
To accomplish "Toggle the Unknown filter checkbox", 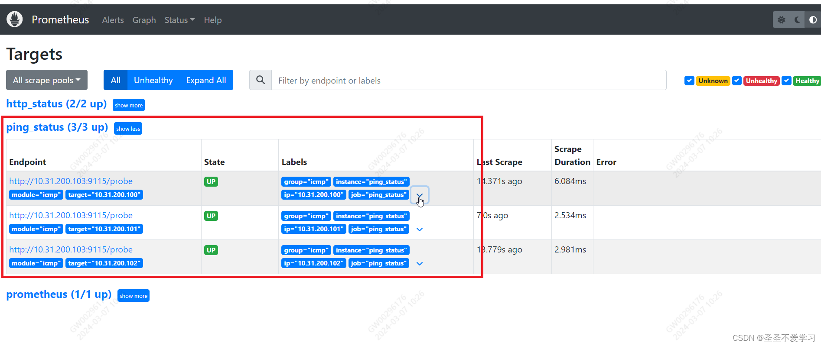I will 689,81.
